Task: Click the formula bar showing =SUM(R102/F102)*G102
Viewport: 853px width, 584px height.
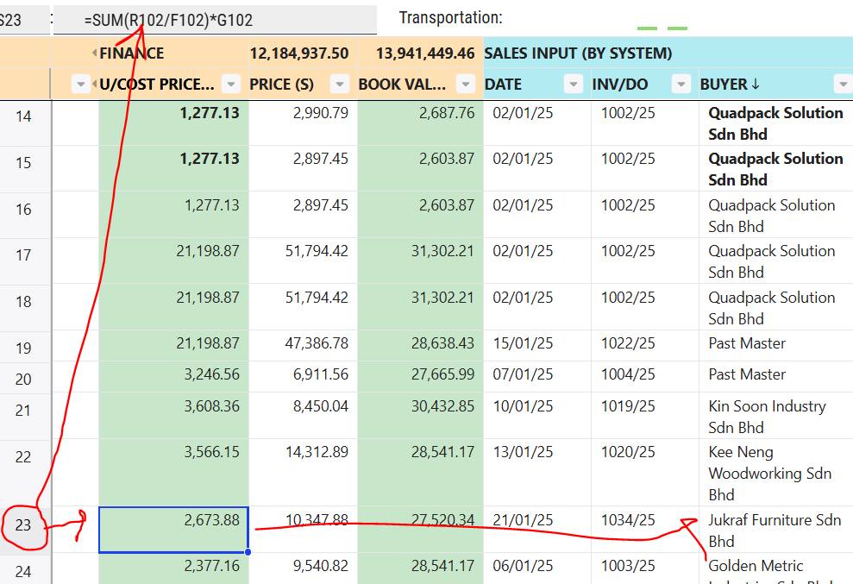Action: click(215, 20)
